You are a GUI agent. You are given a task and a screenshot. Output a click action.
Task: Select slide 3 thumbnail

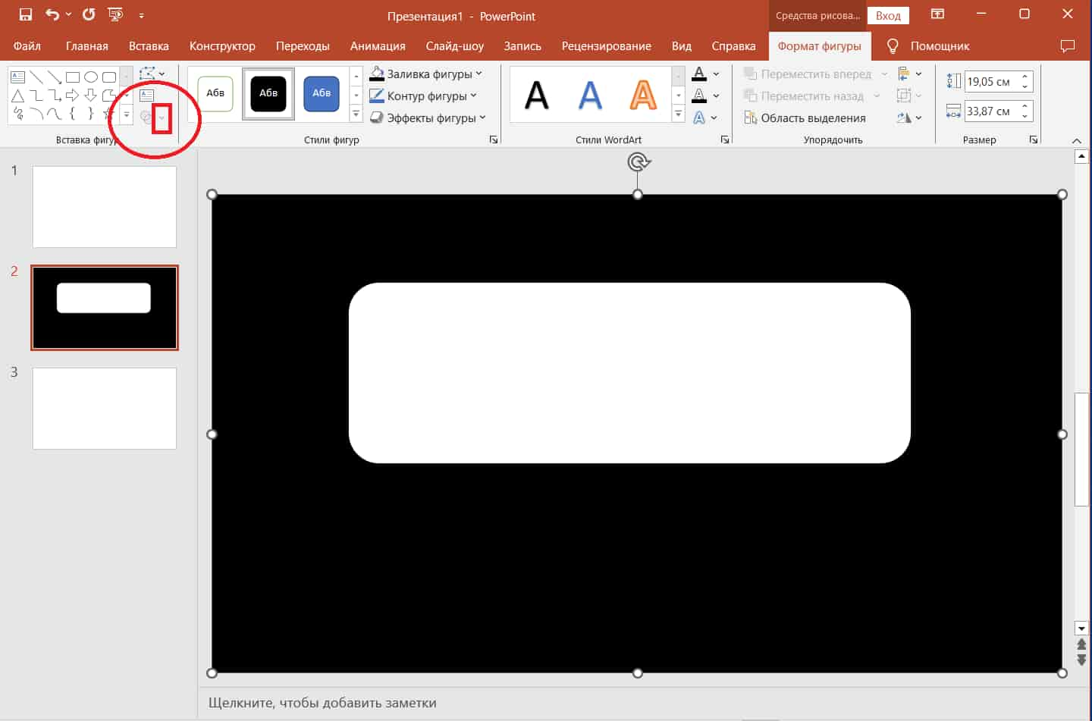click(105, 409)
